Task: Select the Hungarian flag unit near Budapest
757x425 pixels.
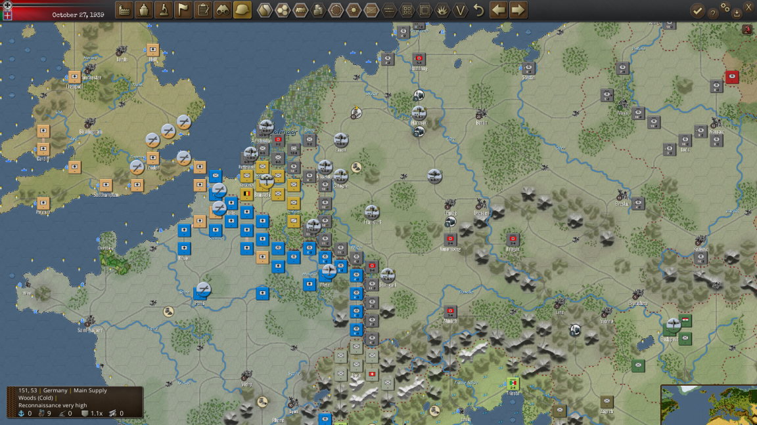Action: pos(685,321)
